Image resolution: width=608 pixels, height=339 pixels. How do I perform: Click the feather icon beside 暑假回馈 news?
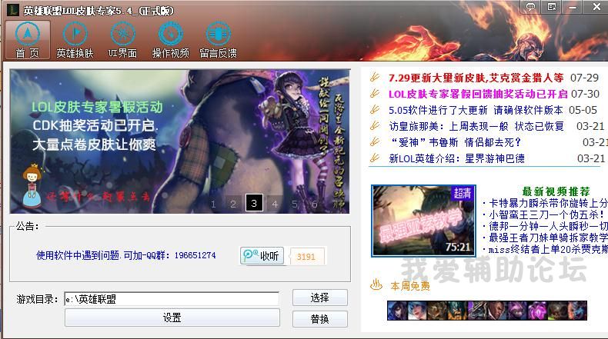point(375,94)
